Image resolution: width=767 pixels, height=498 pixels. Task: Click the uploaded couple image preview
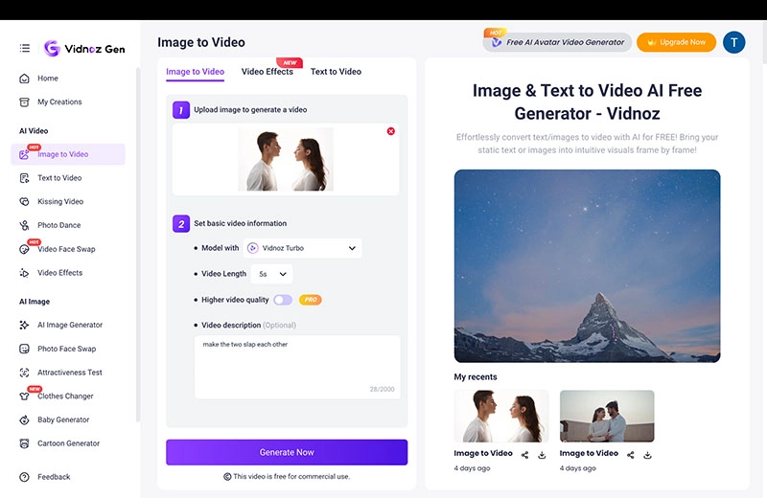[286, 159]
